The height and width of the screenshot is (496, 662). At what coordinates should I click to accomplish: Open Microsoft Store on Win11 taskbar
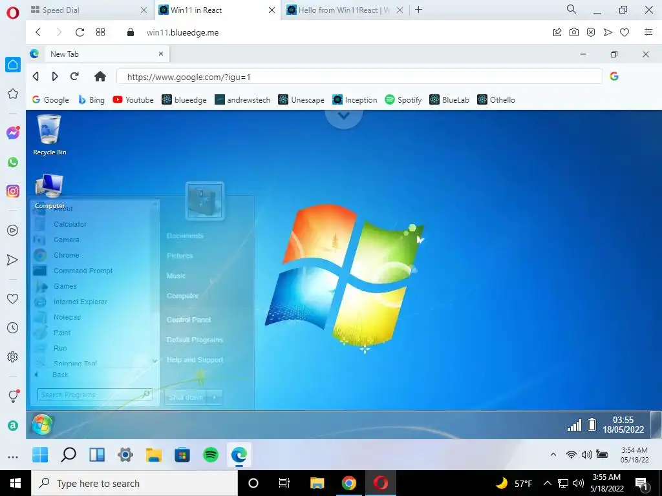pos(182,455)
